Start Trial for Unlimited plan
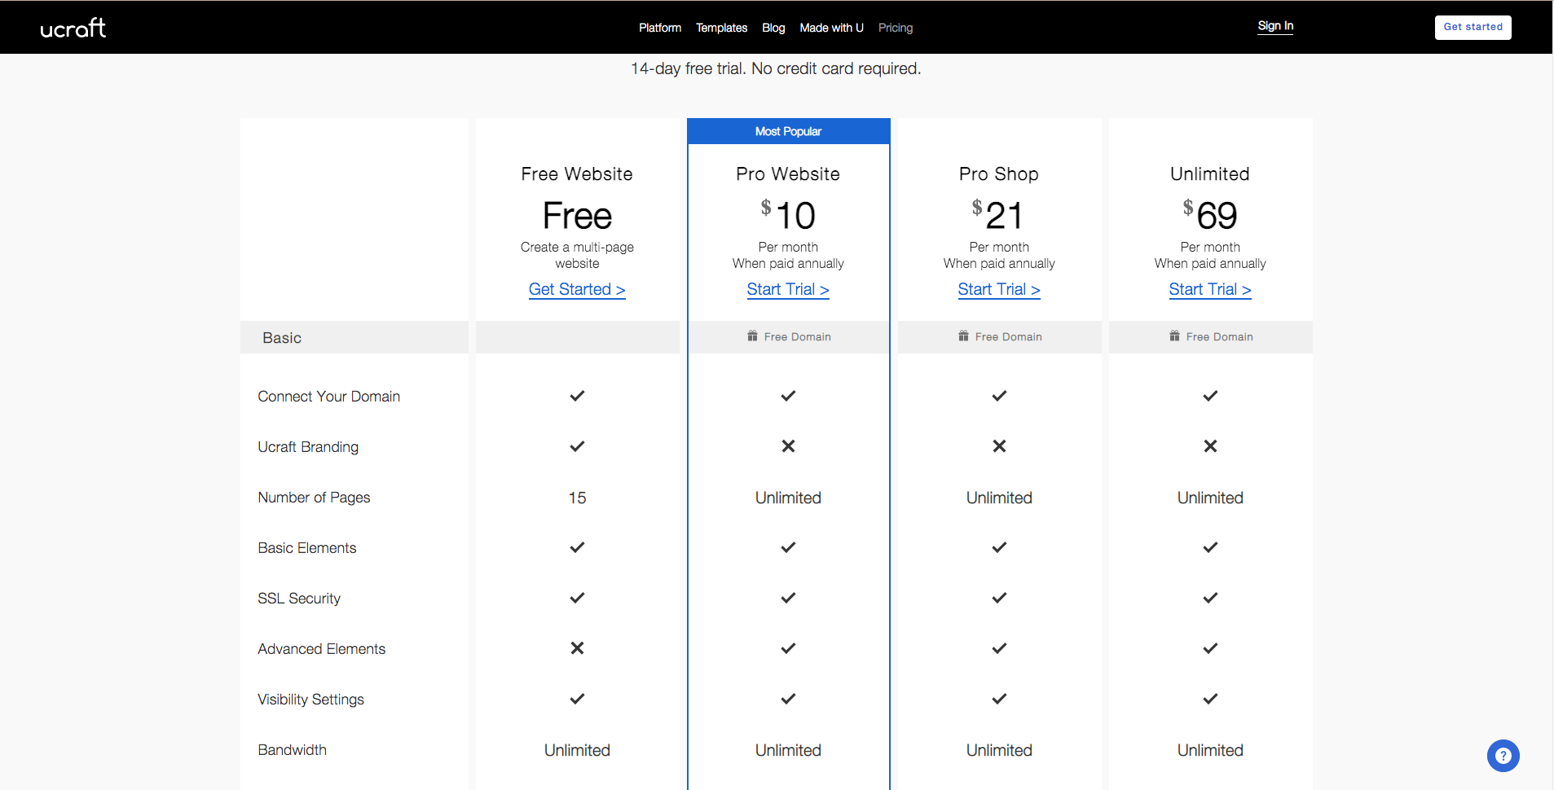 (x=1210, y=290)
